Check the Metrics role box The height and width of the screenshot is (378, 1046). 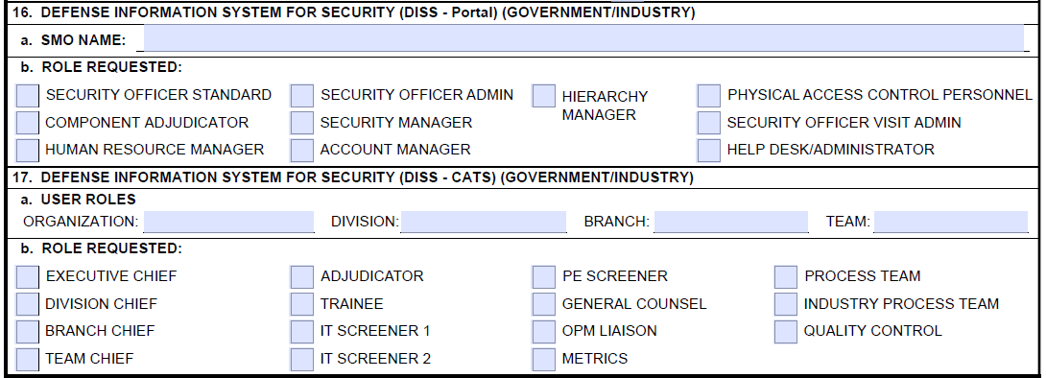544,359
